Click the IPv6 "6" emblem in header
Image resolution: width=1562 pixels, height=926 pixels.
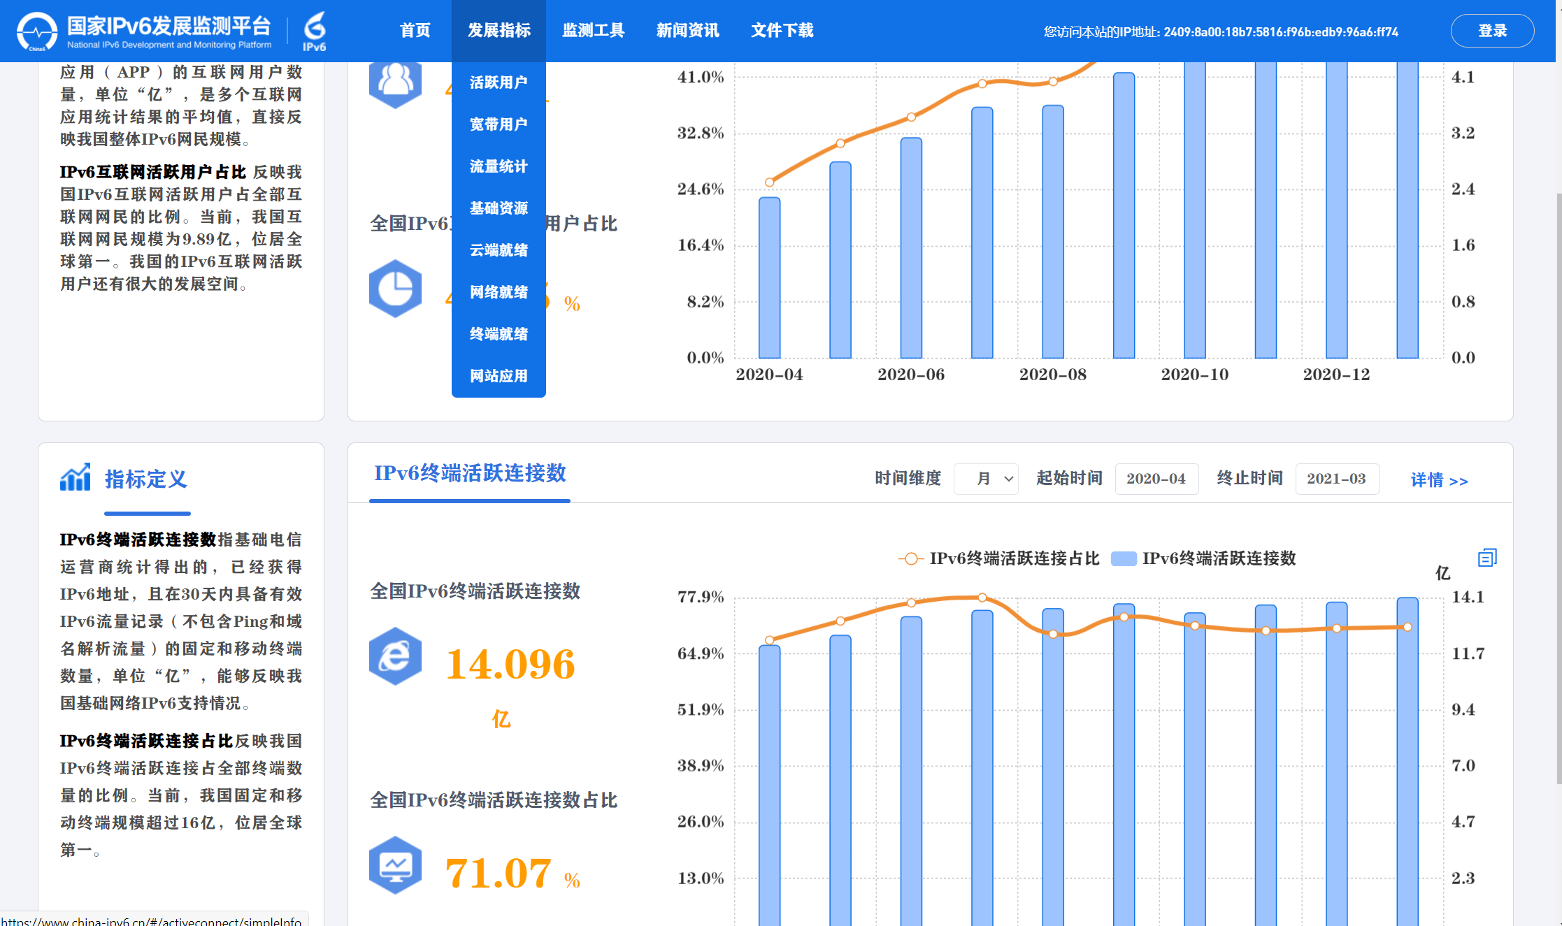[315, 31]
